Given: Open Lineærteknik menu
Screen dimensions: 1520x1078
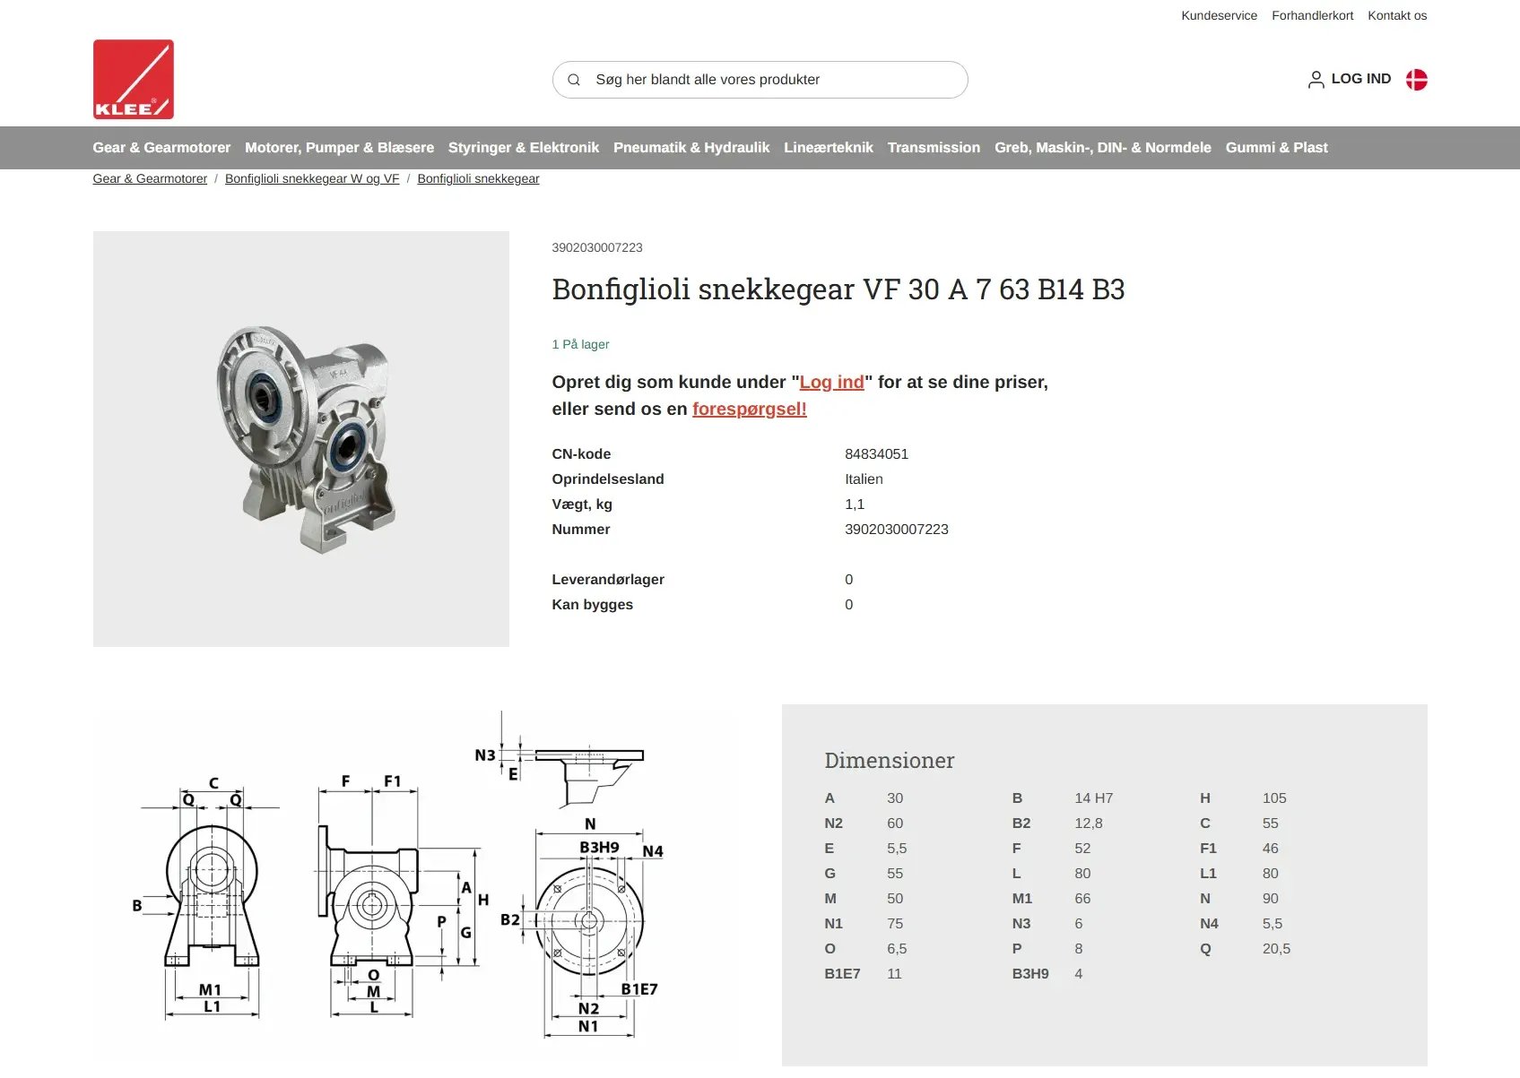Looking at the screenshot, I should point(829,147).
